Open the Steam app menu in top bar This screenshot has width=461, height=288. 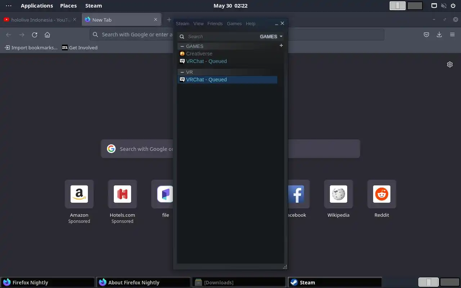point(94,6)
